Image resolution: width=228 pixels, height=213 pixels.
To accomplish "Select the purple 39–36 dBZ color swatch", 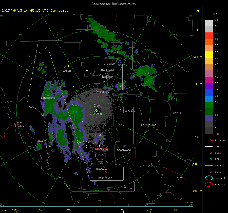I will tap(209, 86).
